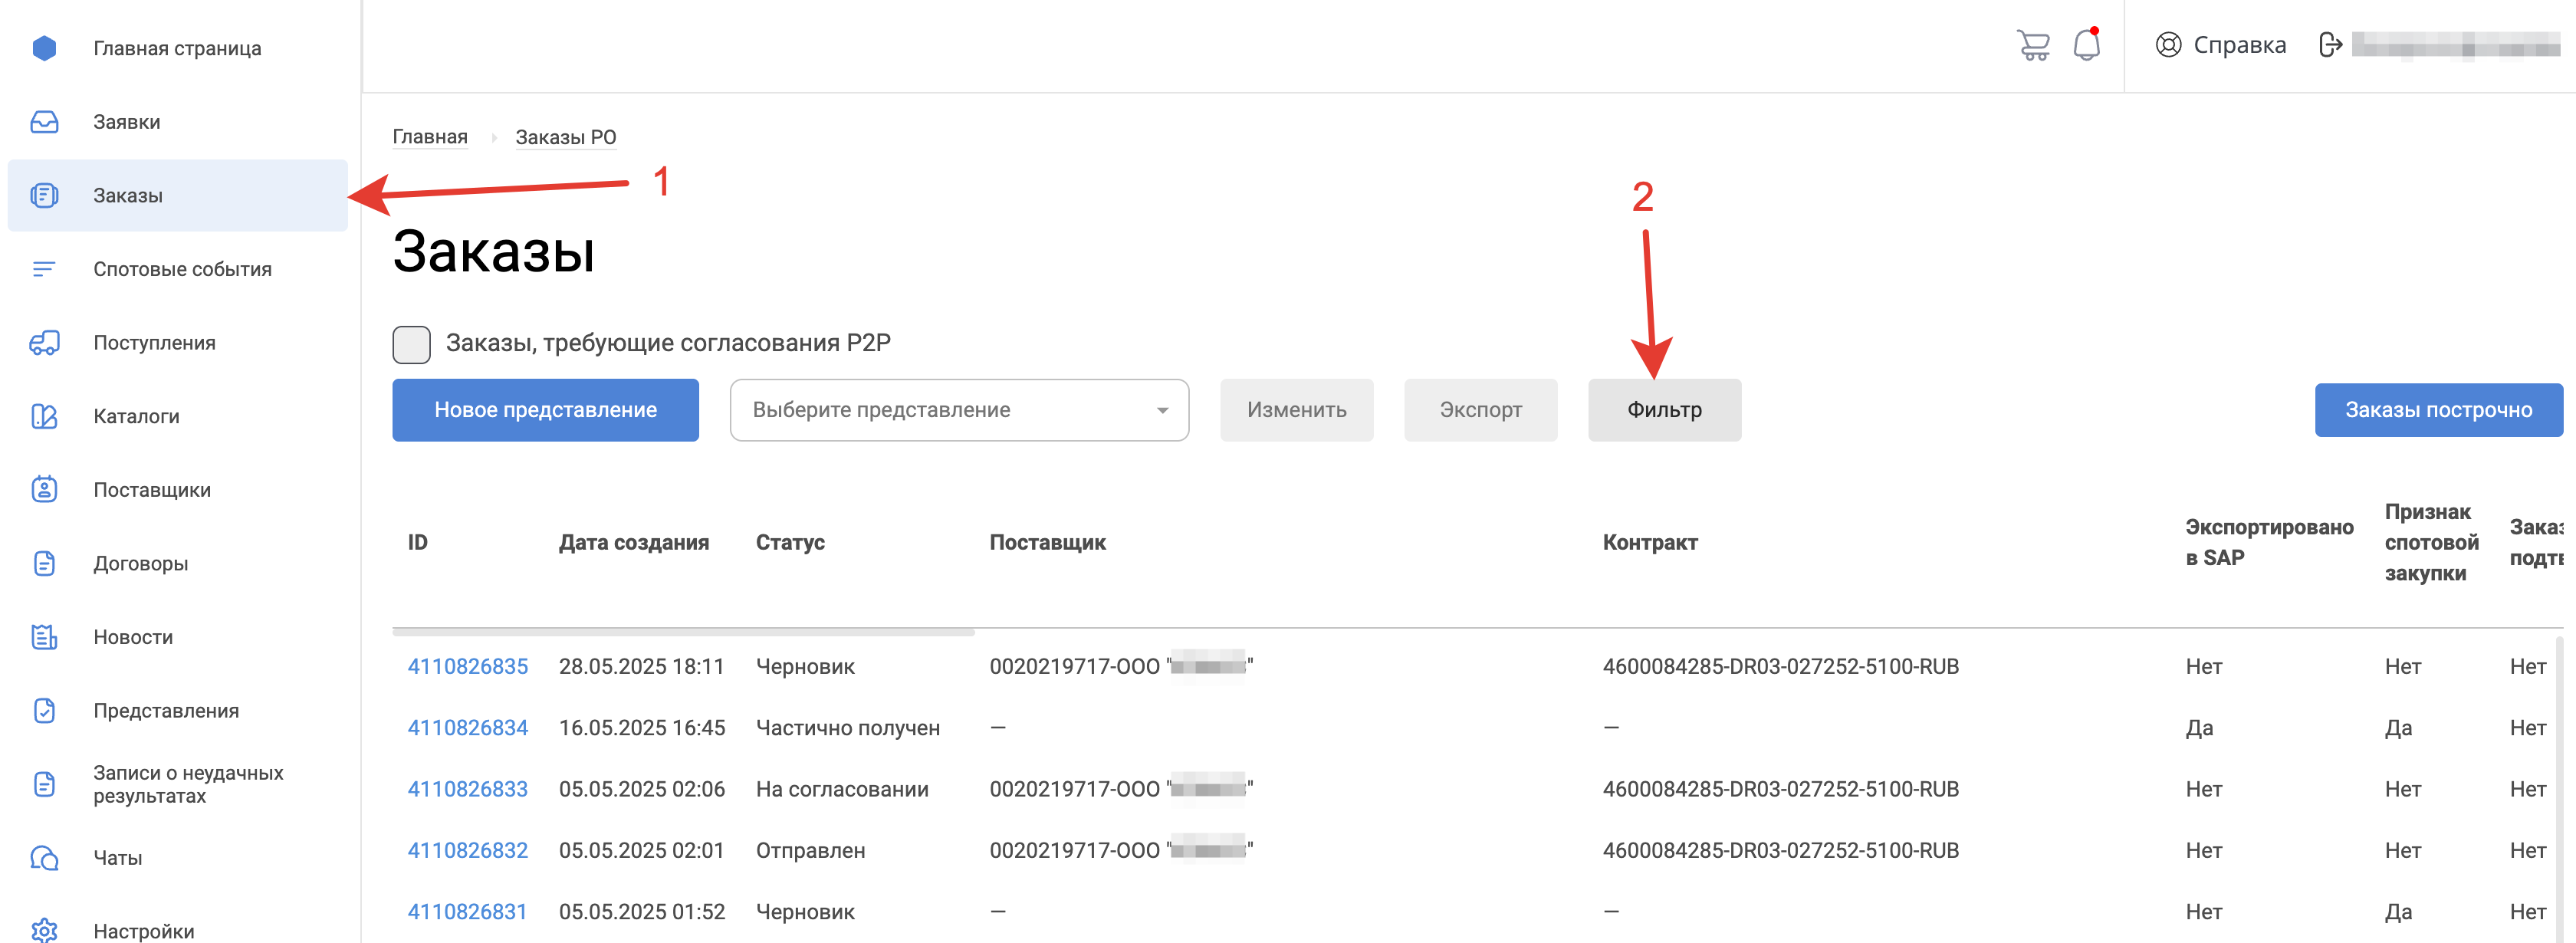The image size is (2576, 943).
Task: Click the Поступления truck icon
Action: coord(44,343)
